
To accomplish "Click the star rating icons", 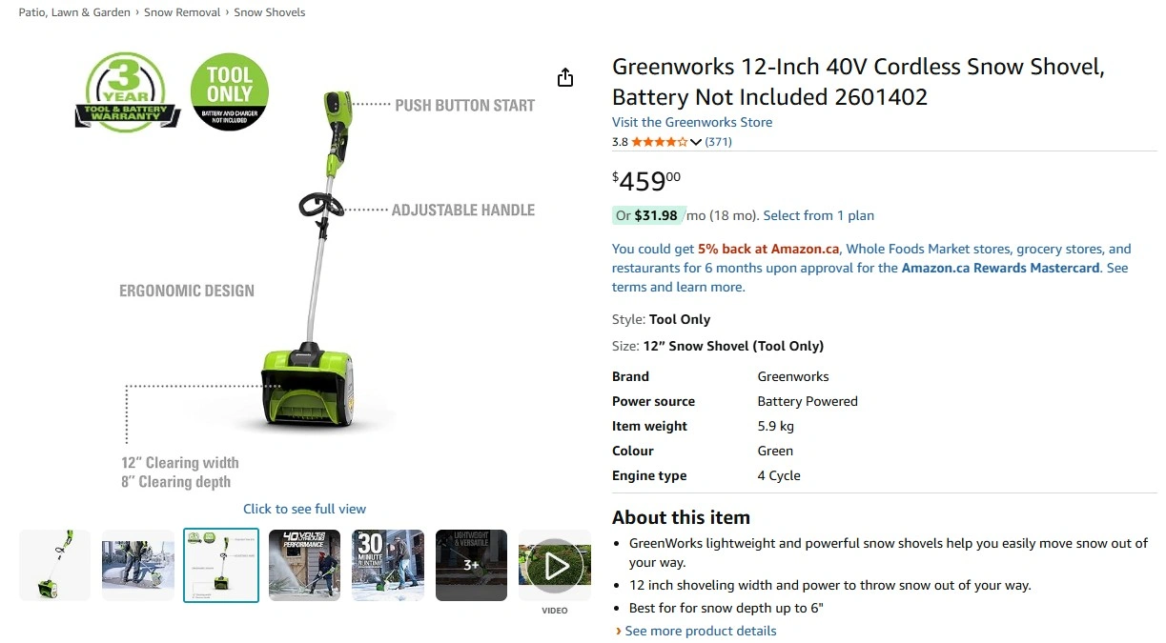I will point(660,142).
